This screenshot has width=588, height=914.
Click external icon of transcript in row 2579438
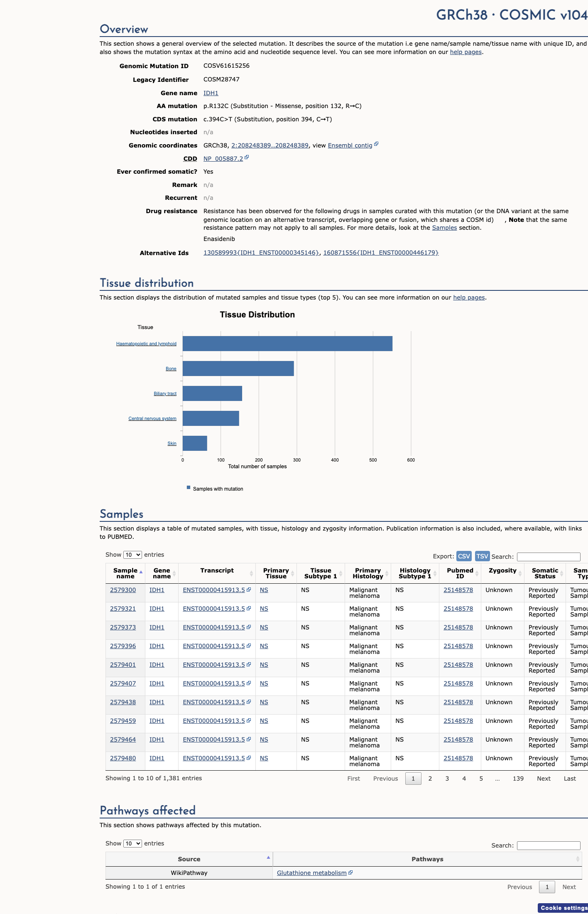[249, 702]
